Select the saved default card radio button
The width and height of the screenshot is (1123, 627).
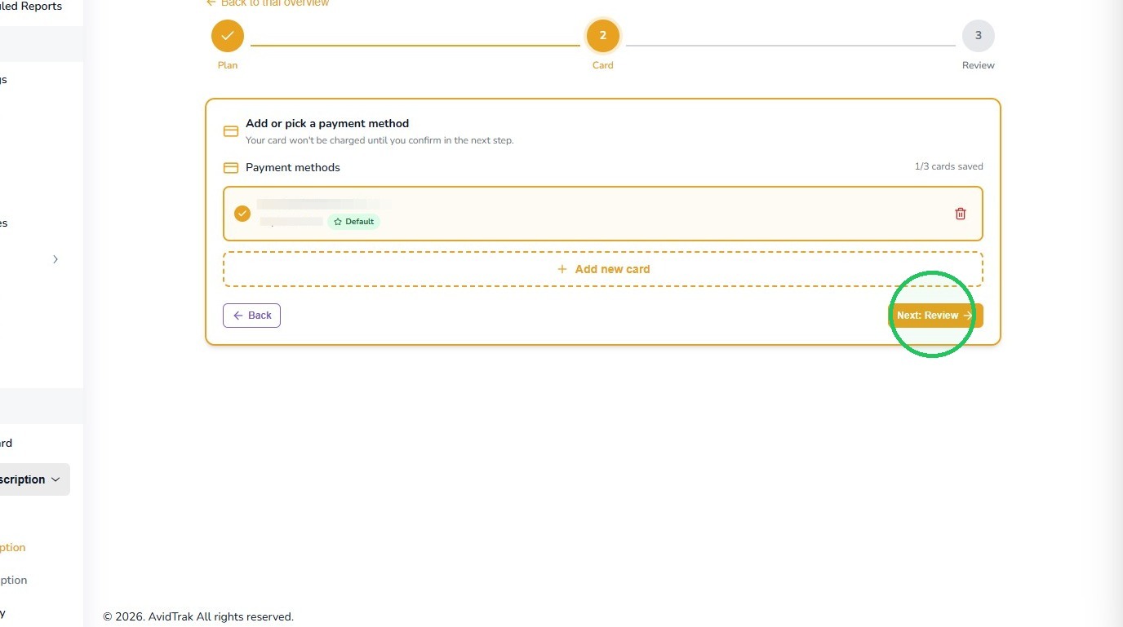click(242, 214)
